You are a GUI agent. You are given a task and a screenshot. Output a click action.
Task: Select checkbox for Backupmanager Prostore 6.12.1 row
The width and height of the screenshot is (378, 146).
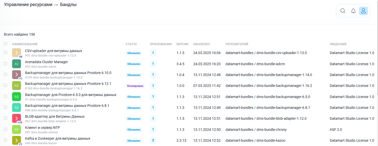pos(6,85)
